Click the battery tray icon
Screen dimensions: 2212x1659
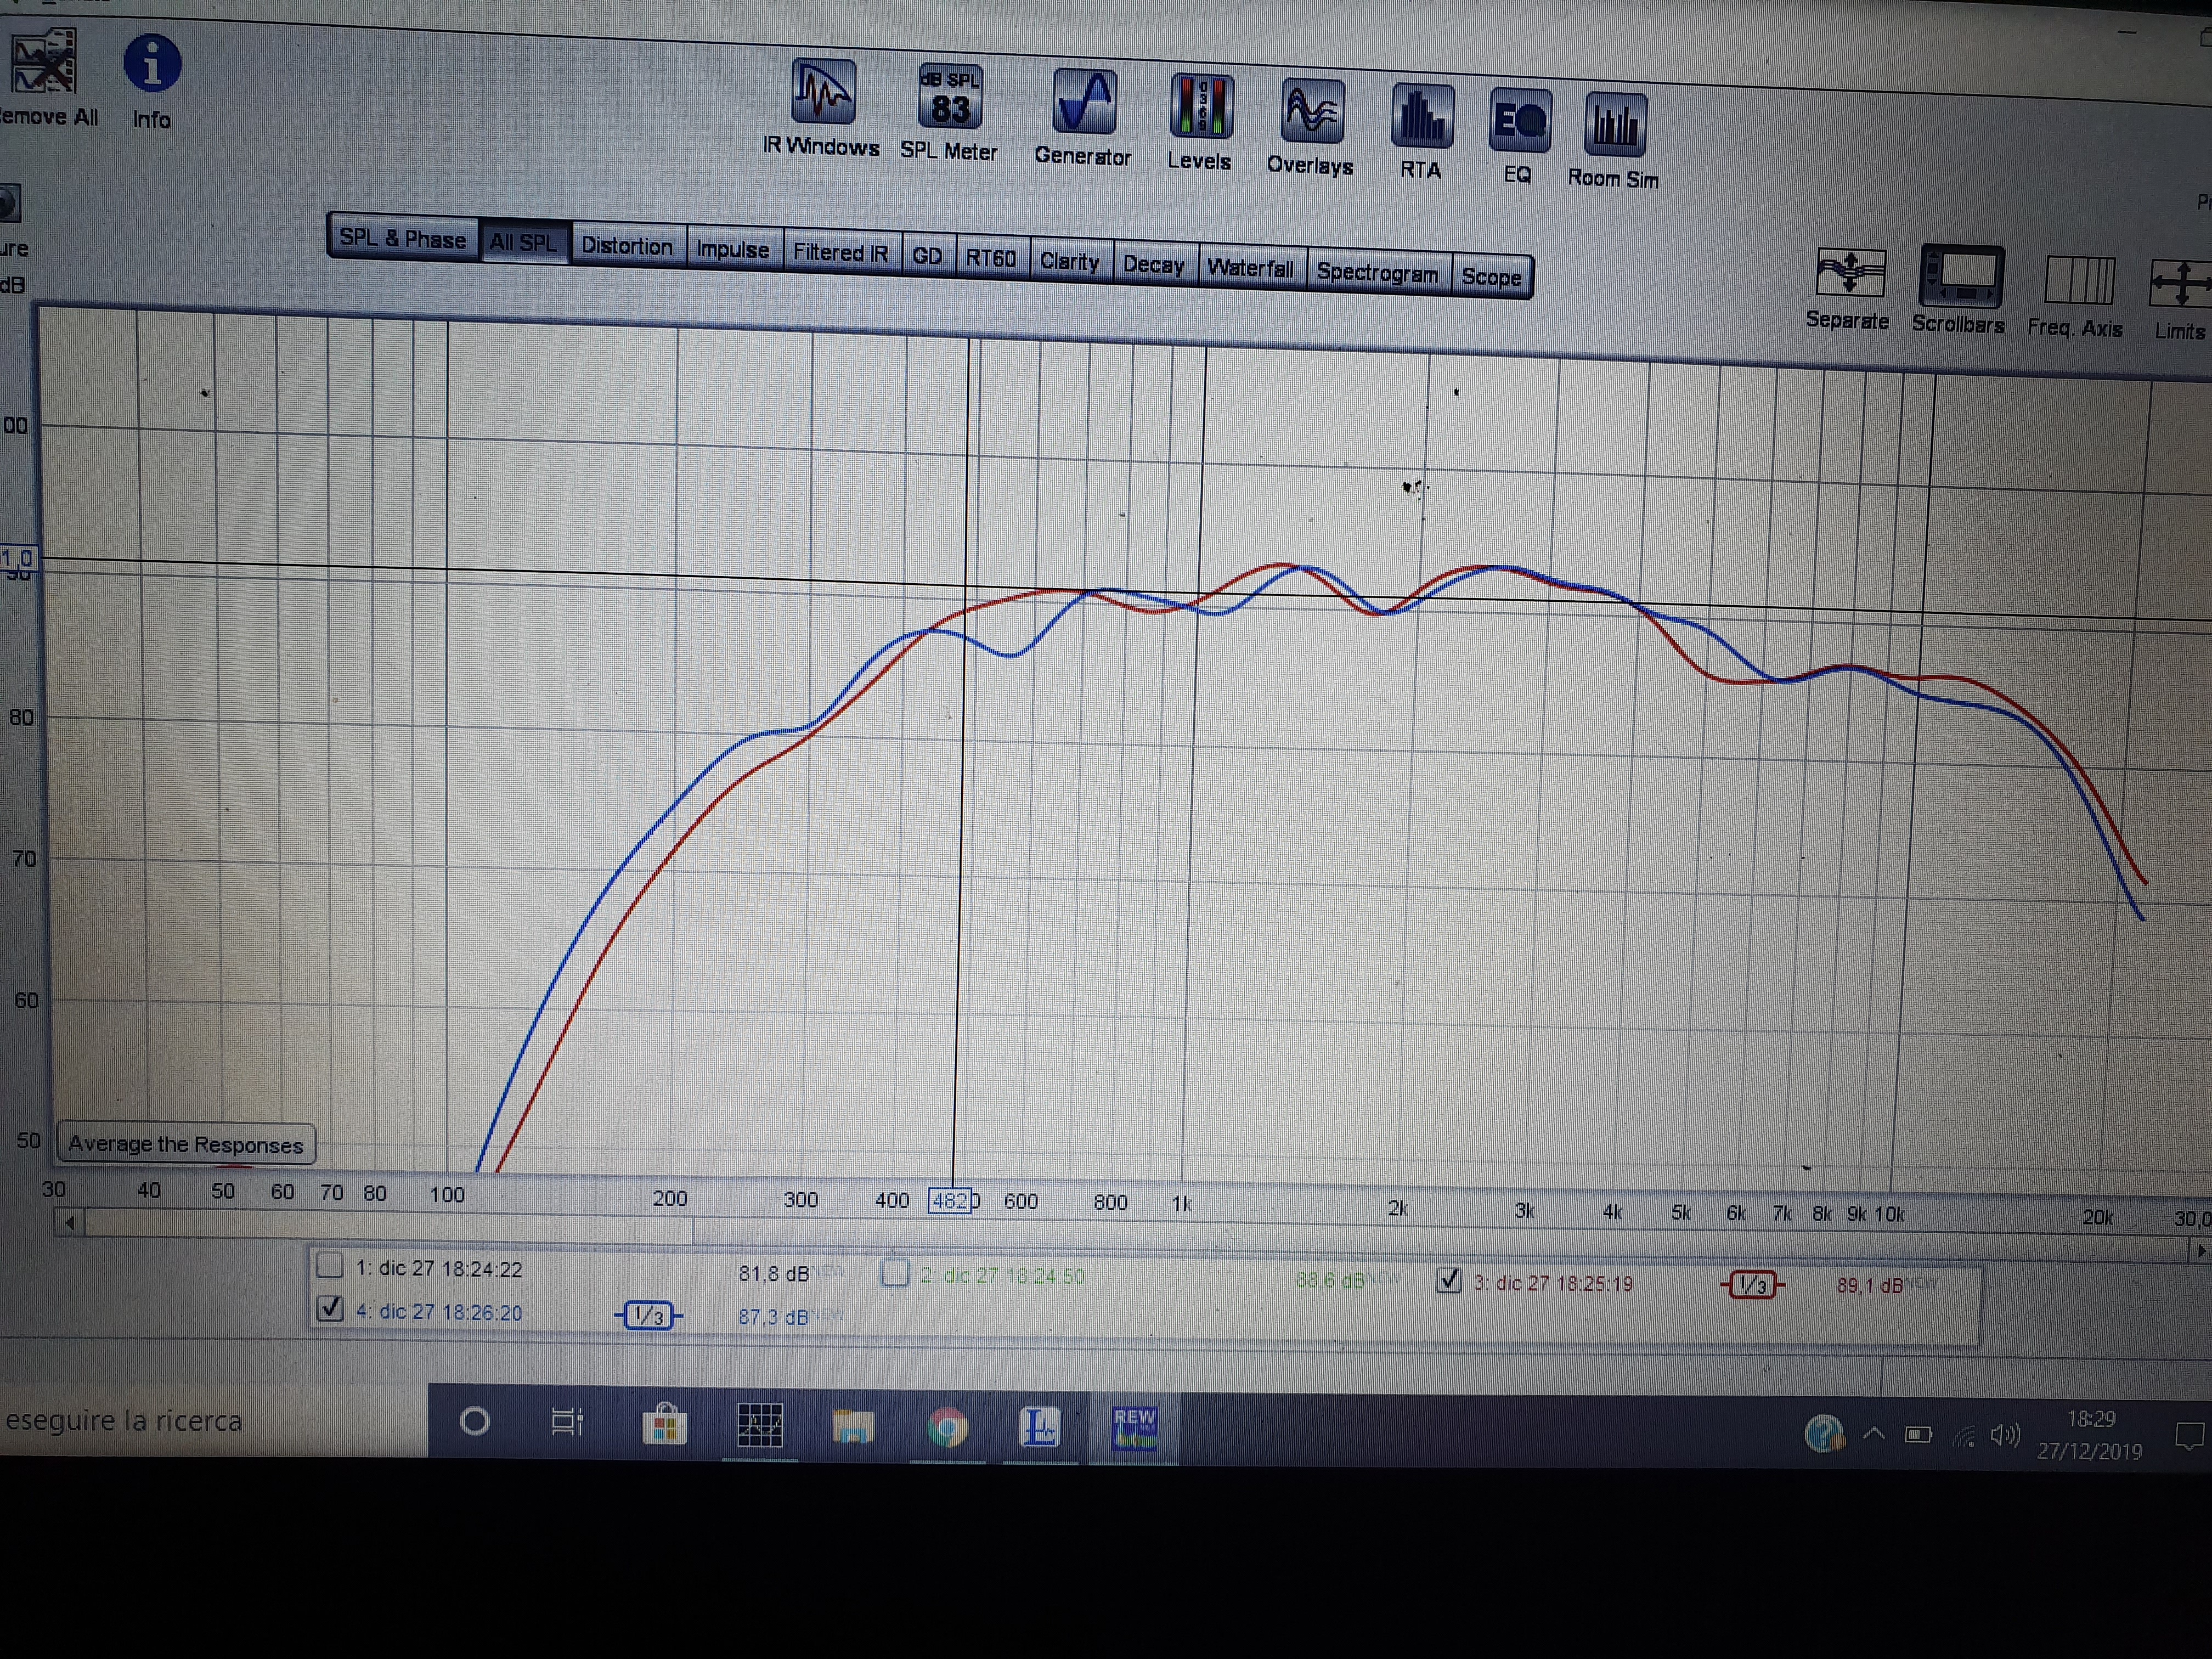point(1918,1435)
